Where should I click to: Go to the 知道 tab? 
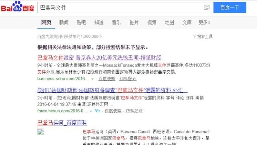pyautogui.click(x=99, y=22)
